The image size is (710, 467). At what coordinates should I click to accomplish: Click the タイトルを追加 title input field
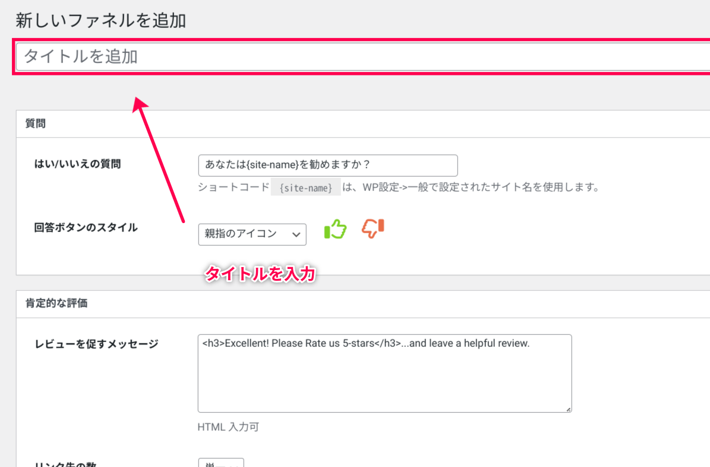click(x=363, y=57)
